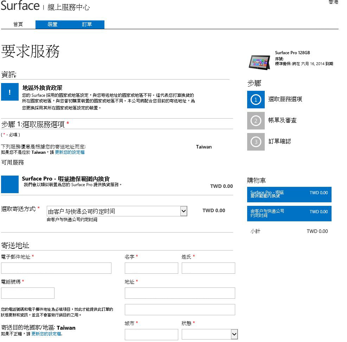Image resolution: width=347 pixels, height=342 pixels.
Task: Select step 2 帳單及審查 icon
Action: pos(256,121)
